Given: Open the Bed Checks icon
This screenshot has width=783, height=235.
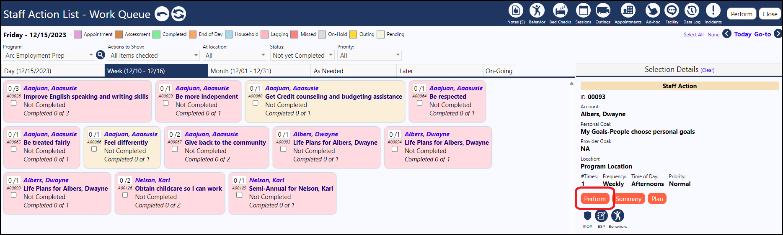Looking at the screenshot, I should (560, 10).
